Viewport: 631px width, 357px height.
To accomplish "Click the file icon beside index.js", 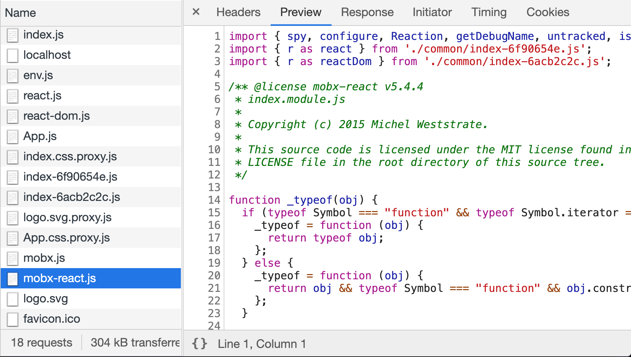I will 13,35.
